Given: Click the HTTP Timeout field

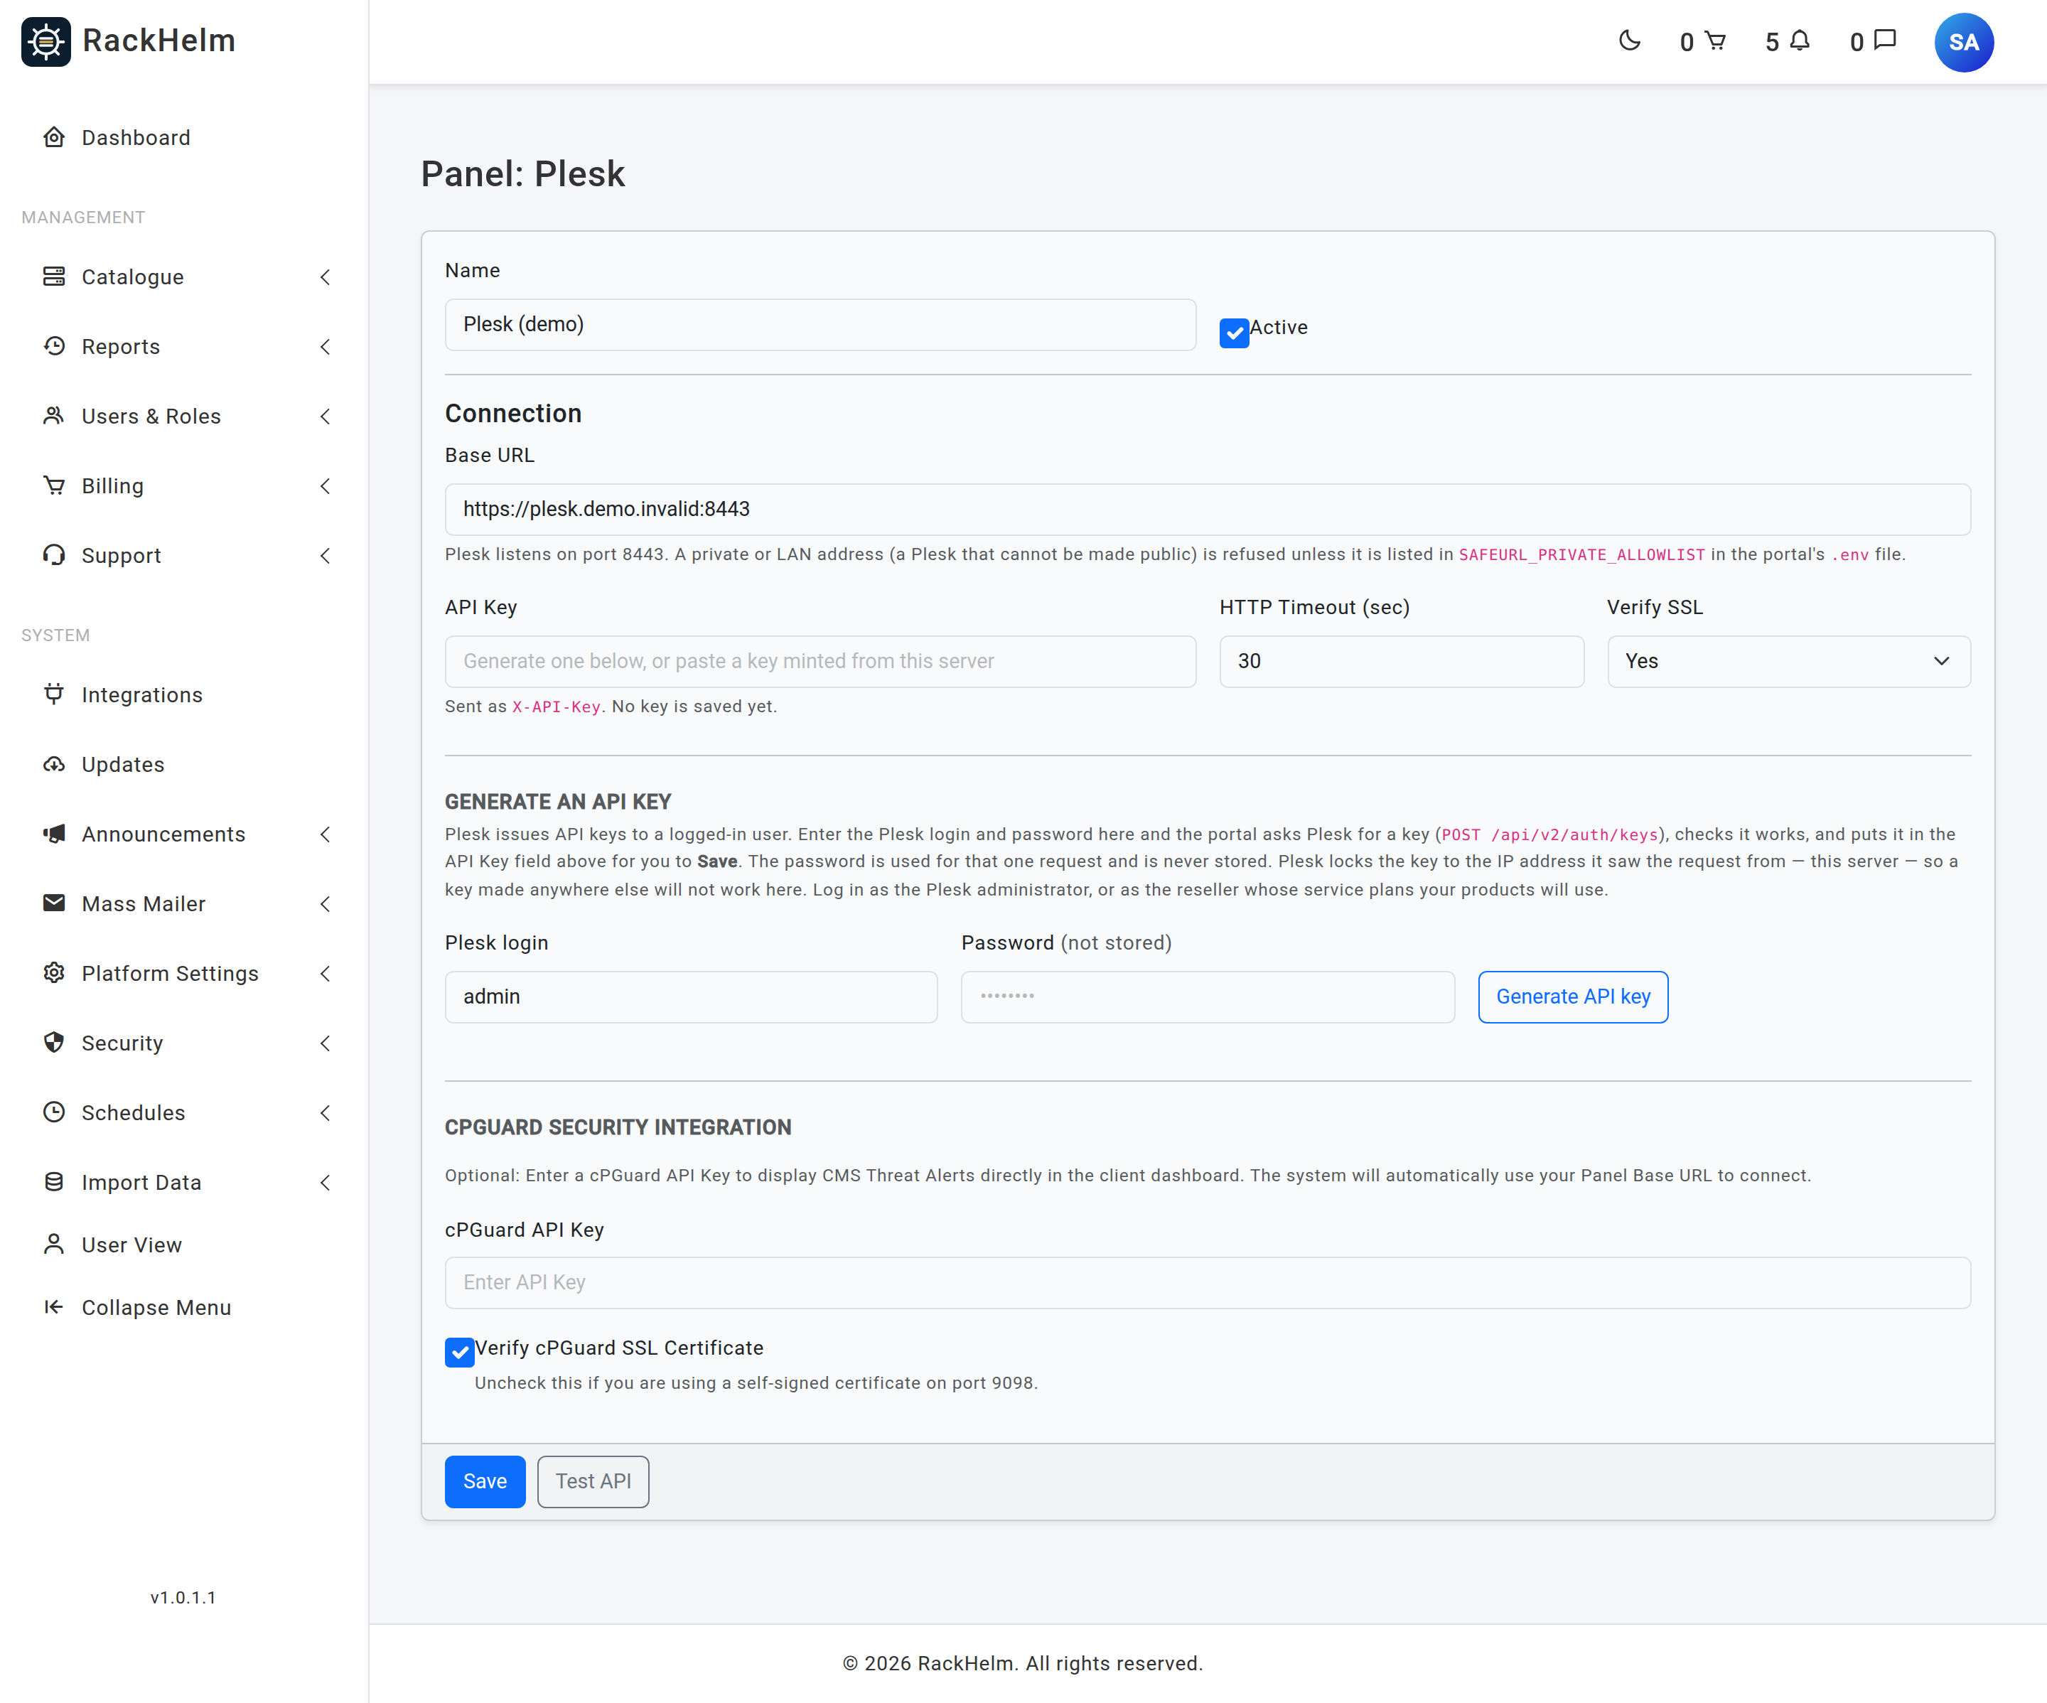Looking at the screenshot, I should (x=1401, y=661).
